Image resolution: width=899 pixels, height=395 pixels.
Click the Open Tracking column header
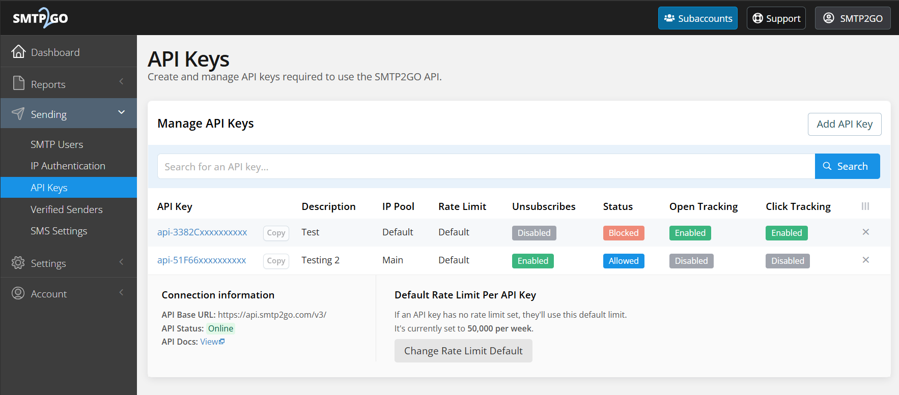(704, 206)
